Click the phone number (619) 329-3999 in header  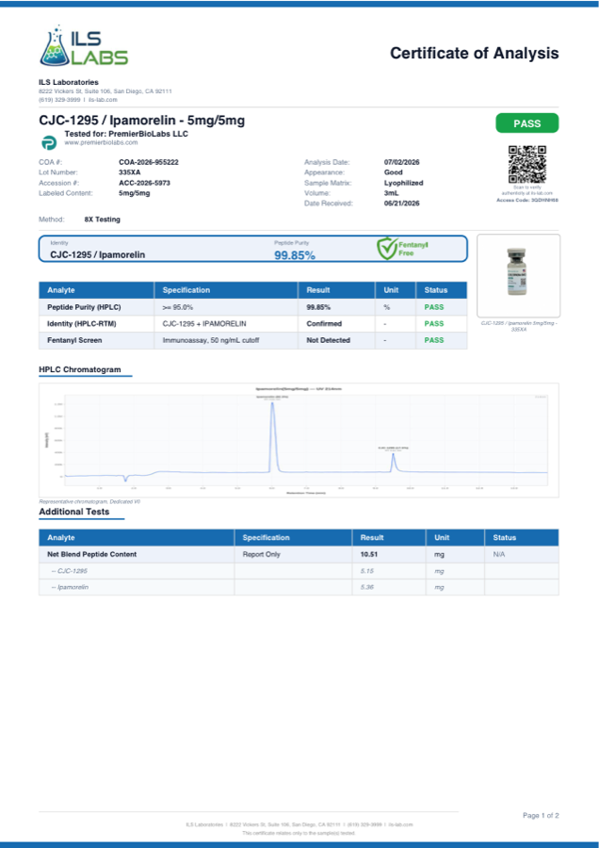pyautogui.click(x=59, y=100)
